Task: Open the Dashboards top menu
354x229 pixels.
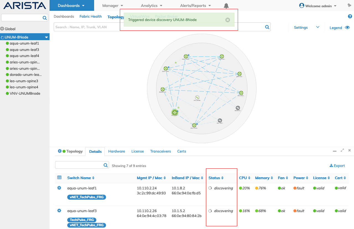Action: click(72, 6)
